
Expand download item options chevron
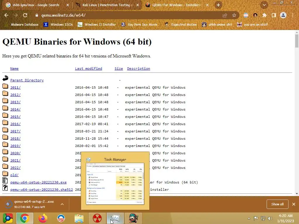tap(62, 204)
